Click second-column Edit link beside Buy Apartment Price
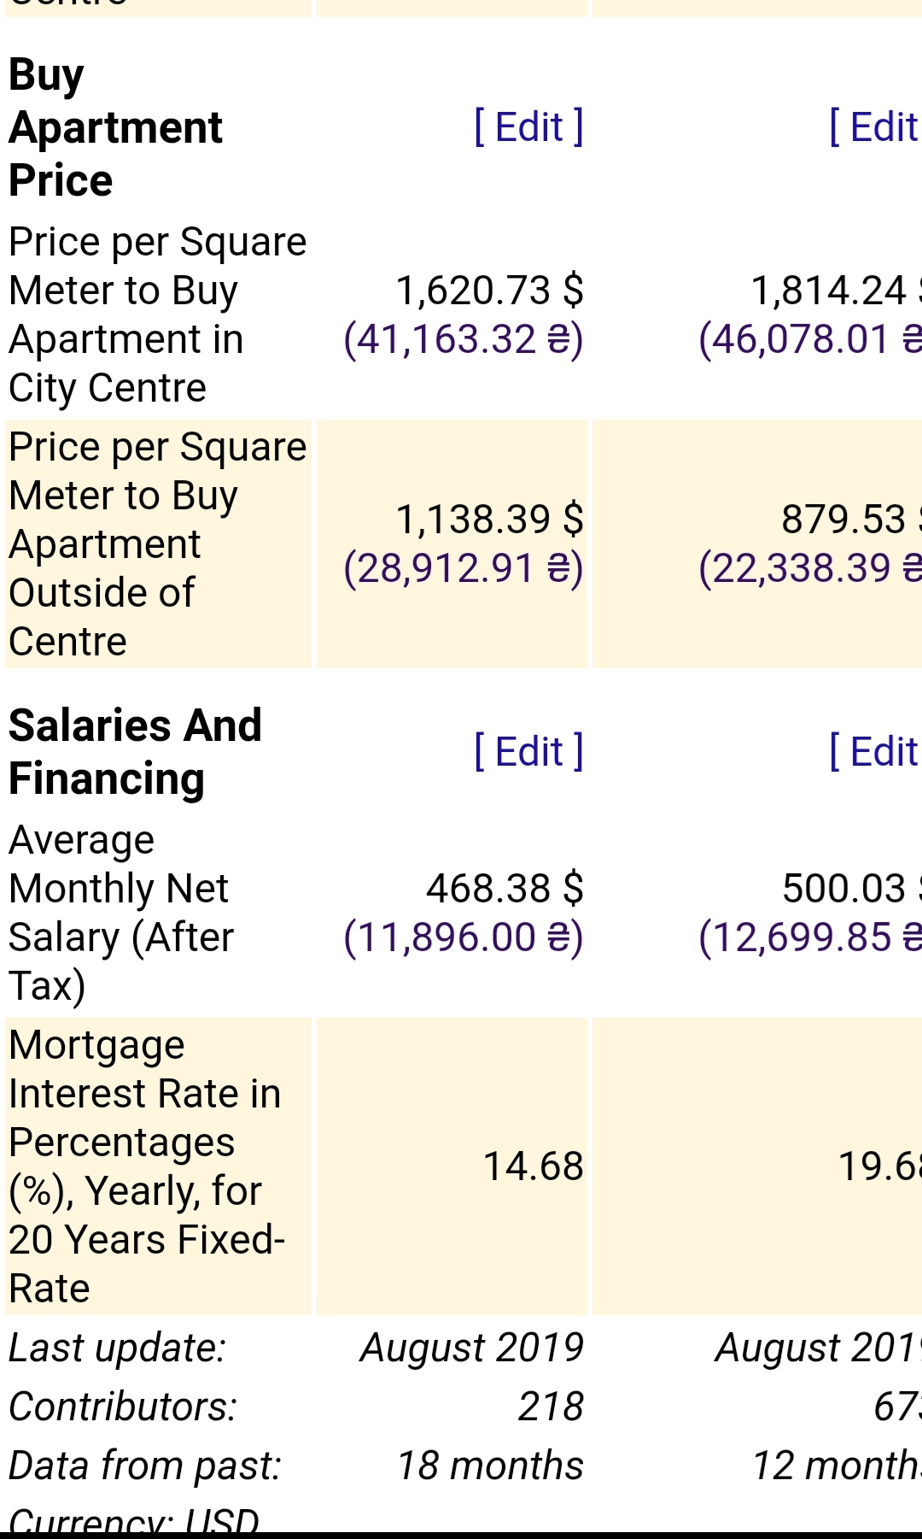The width and height of the screenshot is (922, 1539). pos(874,127)
